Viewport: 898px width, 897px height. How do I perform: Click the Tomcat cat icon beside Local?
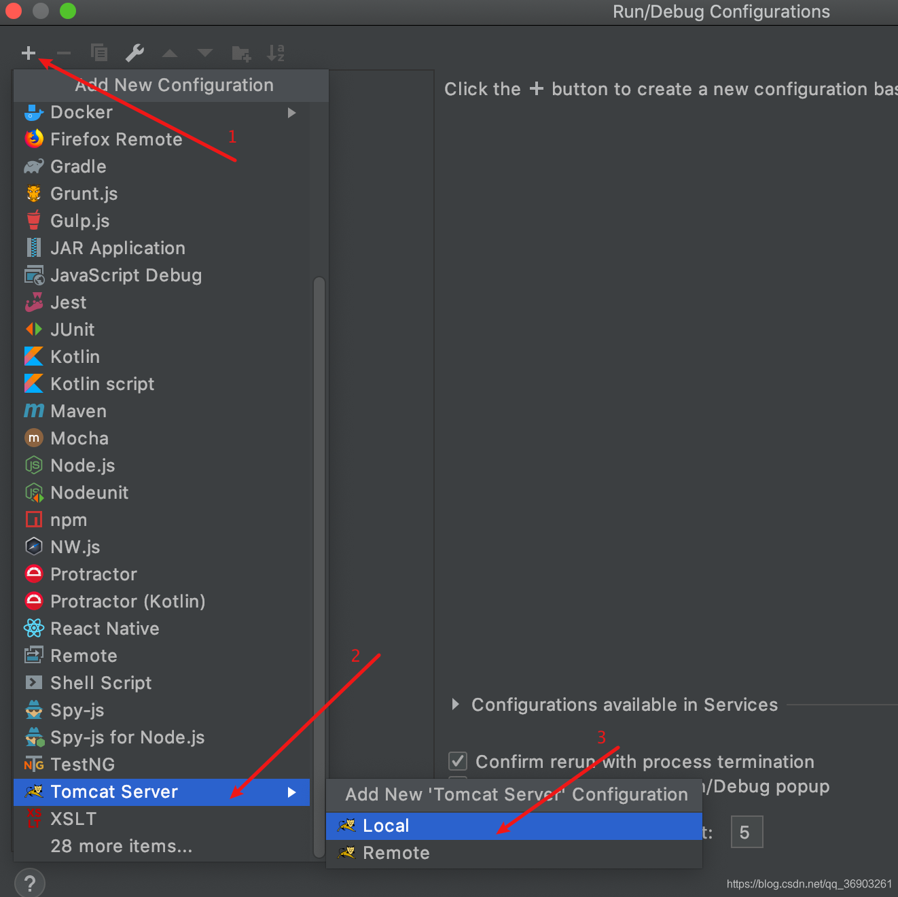coord(346,826)
